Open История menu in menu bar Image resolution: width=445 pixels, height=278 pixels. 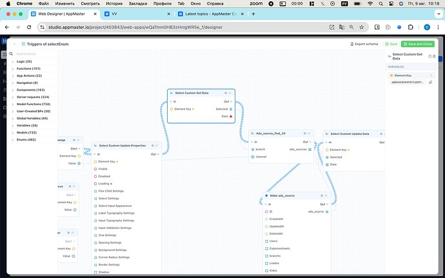pyautogui.click(x=114, y=4)
